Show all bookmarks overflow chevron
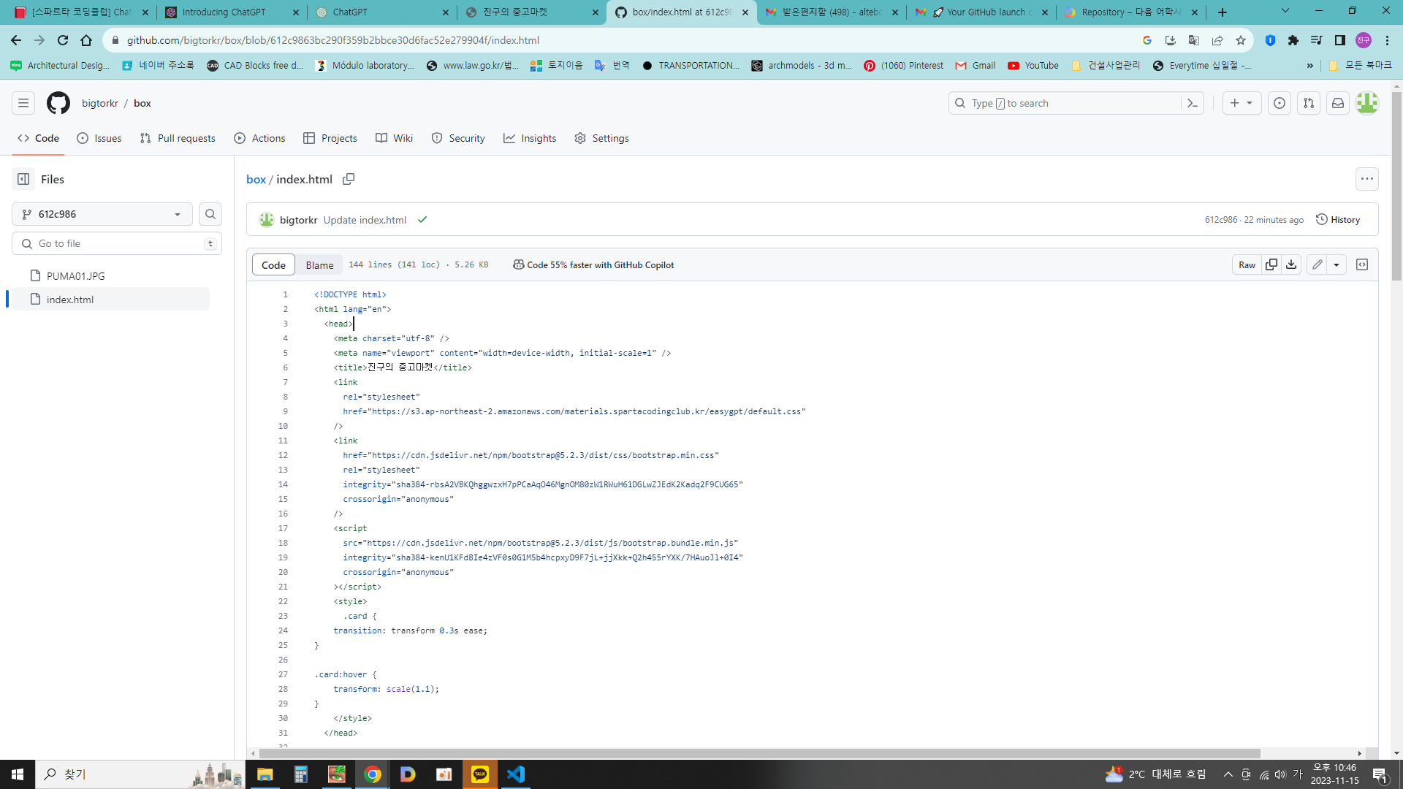Screen dimensions: 1403x789 click(1309, 66)
